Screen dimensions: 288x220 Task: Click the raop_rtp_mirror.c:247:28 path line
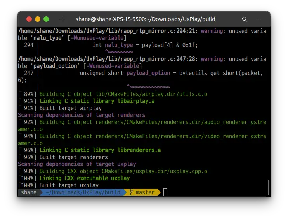pos(108,59)
